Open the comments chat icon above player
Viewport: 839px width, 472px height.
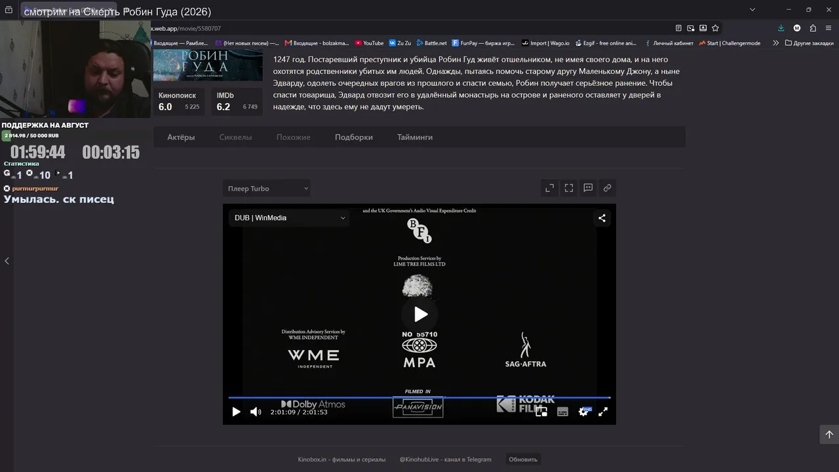click(x=588, y=188)
